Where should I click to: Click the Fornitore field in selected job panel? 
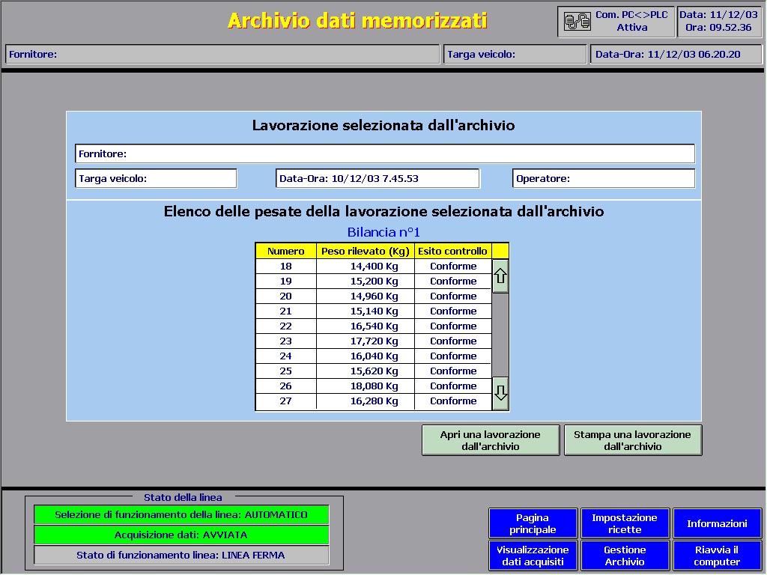click(384, 153)
